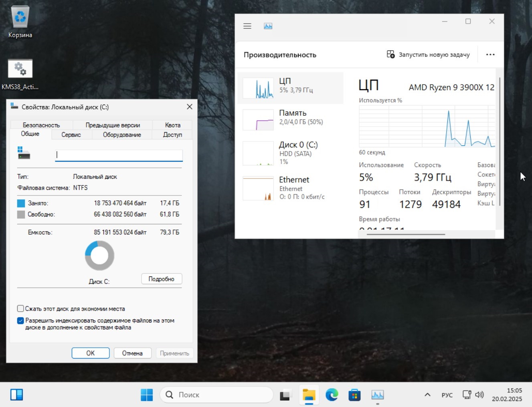This screenshot has height=407, width=532.
Task: Toggle 'Сжать этот диск для экономии места' checkbox
Action: [20, 308]
